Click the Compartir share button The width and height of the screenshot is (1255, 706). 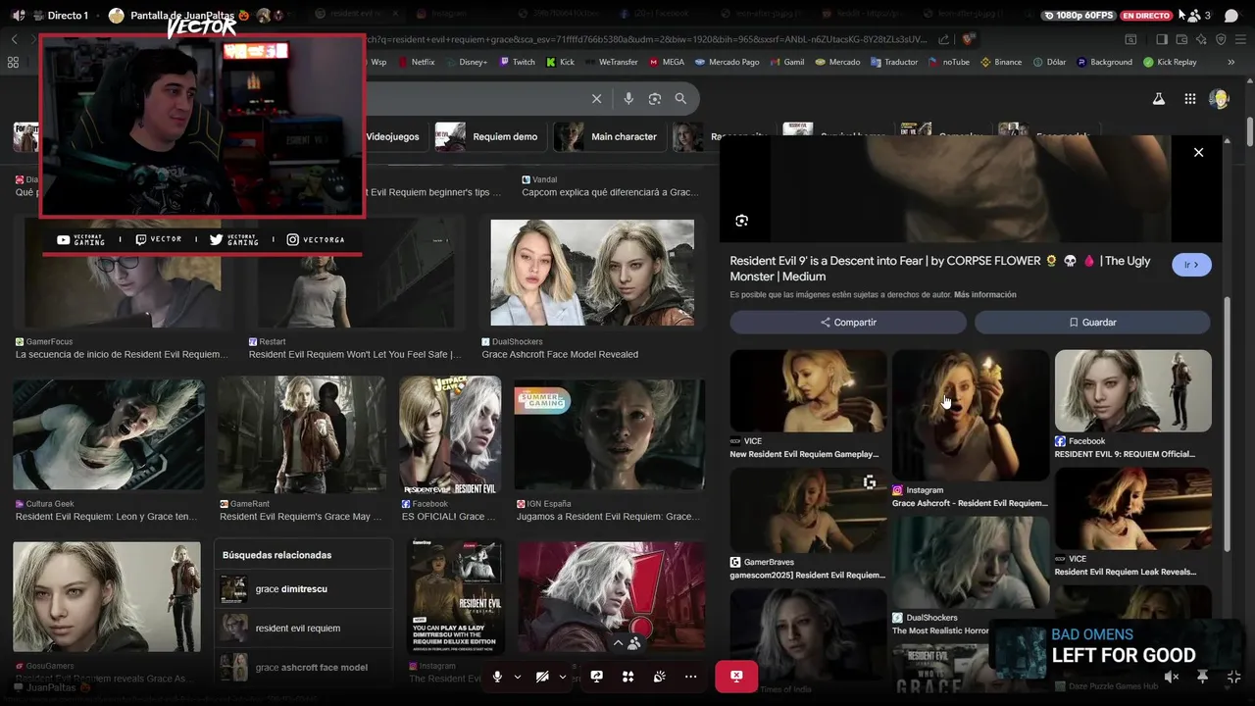pyautogui.click(x=848, y=323)
